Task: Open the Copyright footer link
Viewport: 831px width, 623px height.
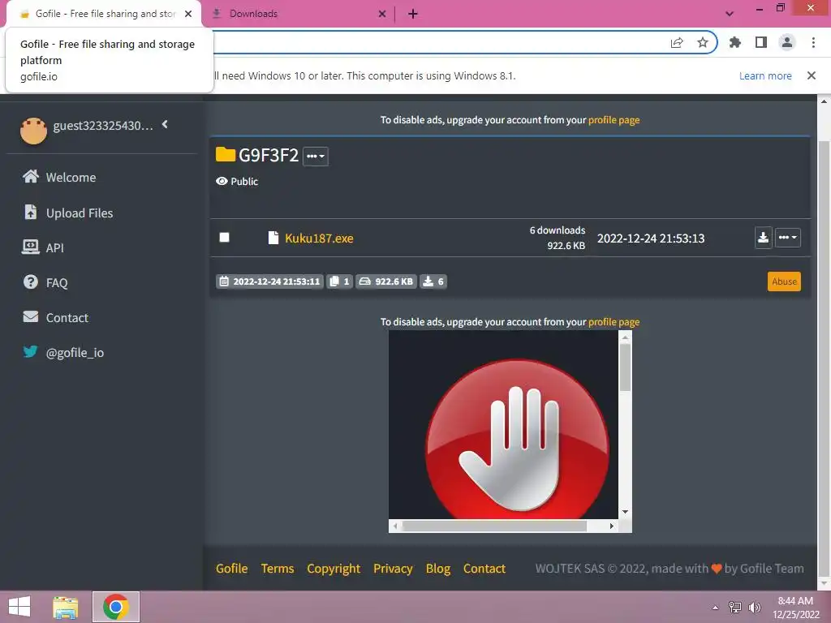Action: pyautogui.click(x=334, y=569)
